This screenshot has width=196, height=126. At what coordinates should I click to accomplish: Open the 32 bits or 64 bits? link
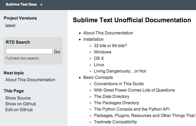click(x=110, y=46)
